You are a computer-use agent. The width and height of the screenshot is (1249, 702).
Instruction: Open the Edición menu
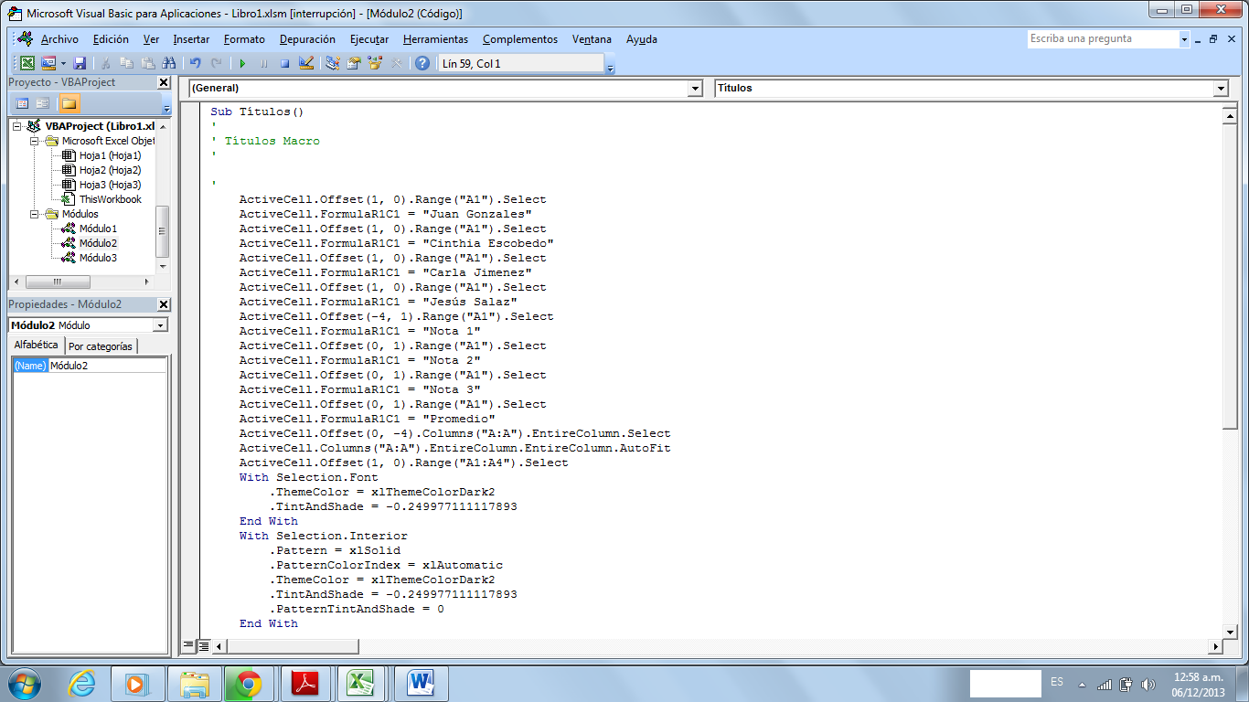click(111, 39)
